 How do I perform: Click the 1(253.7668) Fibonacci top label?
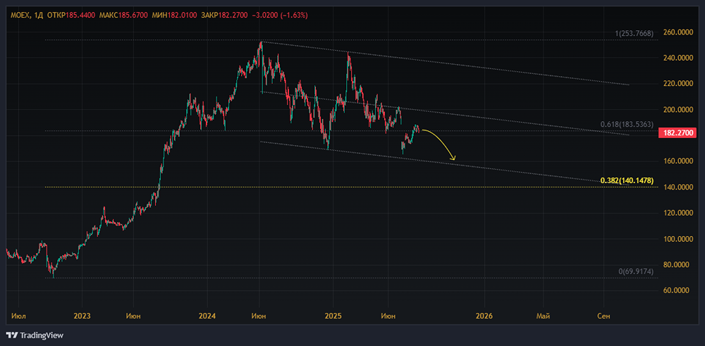tap(634, 33)
